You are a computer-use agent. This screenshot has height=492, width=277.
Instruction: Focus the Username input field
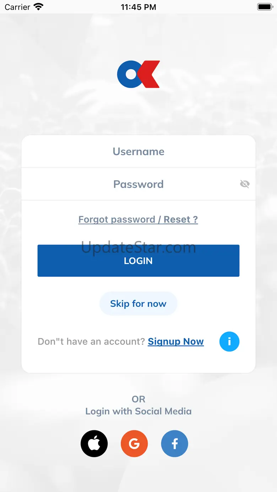[x=138, y=151]
